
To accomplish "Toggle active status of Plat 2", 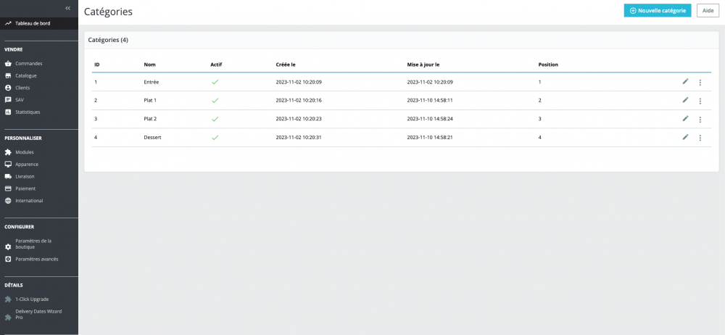I will pos(215,119).
